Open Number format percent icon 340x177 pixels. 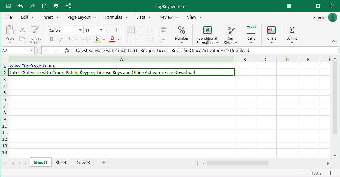[182, 30]
